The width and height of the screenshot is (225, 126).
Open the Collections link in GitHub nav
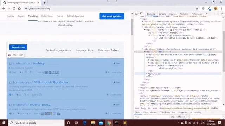[47, 16]
